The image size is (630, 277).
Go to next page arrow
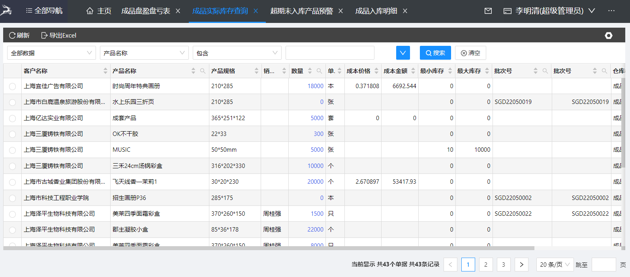click(521, 265)
